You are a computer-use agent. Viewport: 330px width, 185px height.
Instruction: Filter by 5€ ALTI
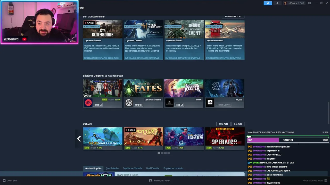click(238, 124)
